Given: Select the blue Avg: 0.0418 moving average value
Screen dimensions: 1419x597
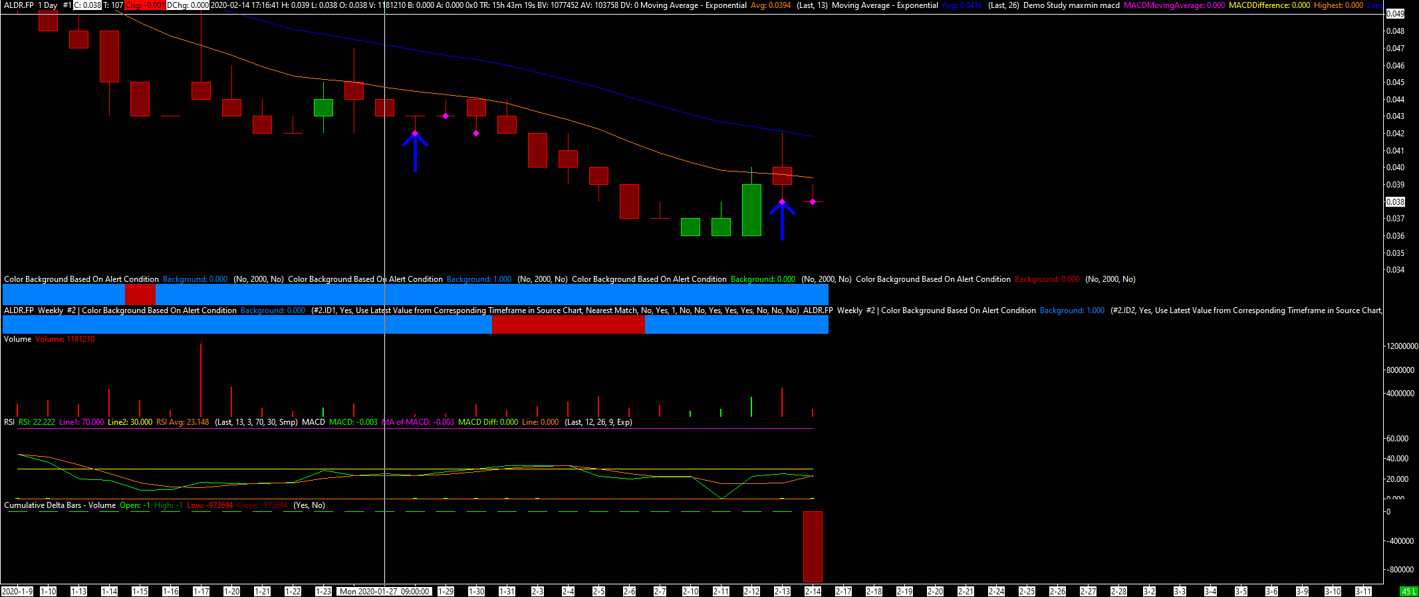Looking at the screenshot, I should click(x=962, y=5).
